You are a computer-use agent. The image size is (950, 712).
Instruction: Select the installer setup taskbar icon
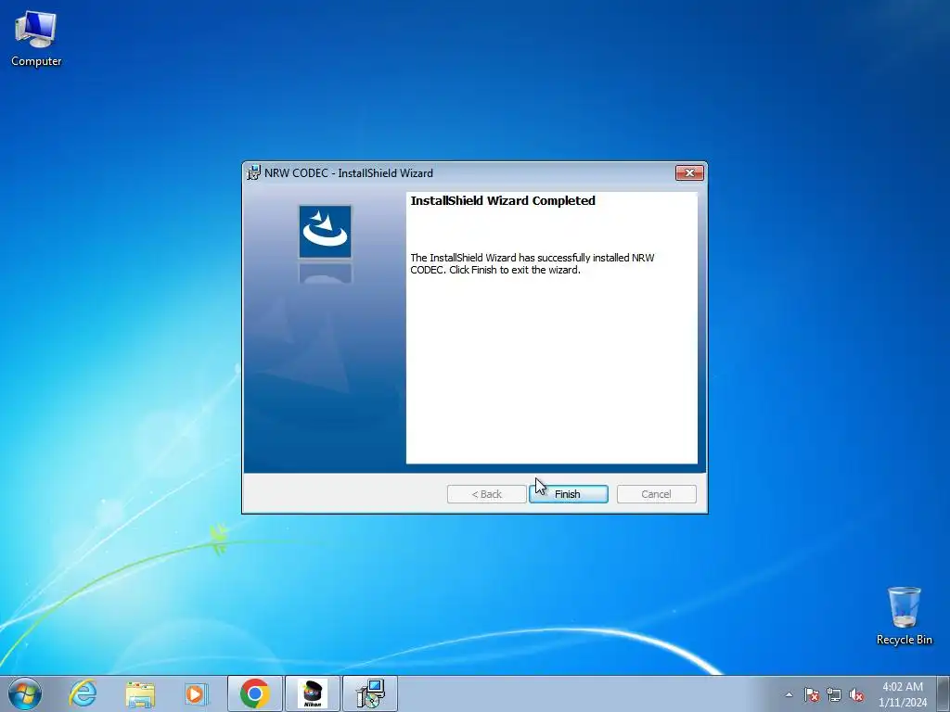tap(370, 693)
